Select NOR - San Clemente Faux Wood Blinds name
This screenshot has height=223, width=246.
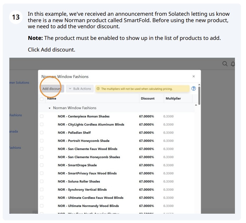click(x=87, y=149)
